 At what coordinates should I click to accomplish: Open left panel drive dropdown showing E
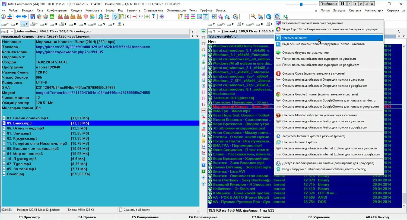[x=7, y=31]
